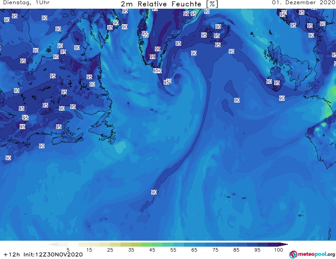Click the 'Dienstag, 1Uhr' time label

pyautogui.click(x=26, y=3)
